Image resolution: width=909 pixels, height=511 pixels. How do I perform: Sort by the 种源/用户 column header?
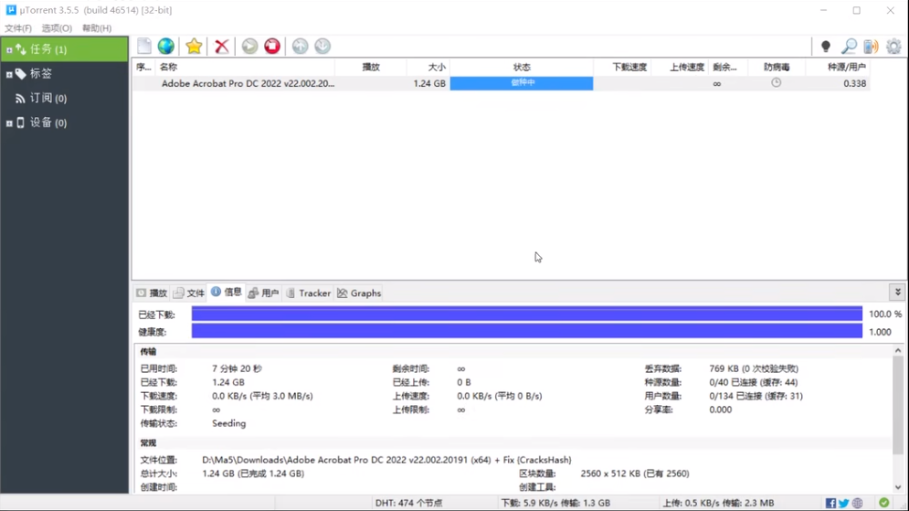click(839, 68)
